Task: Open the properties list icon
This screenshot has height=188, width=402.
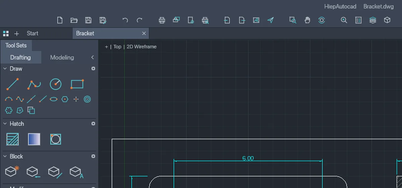Action: pyautogui.click(x=358, y=20)
